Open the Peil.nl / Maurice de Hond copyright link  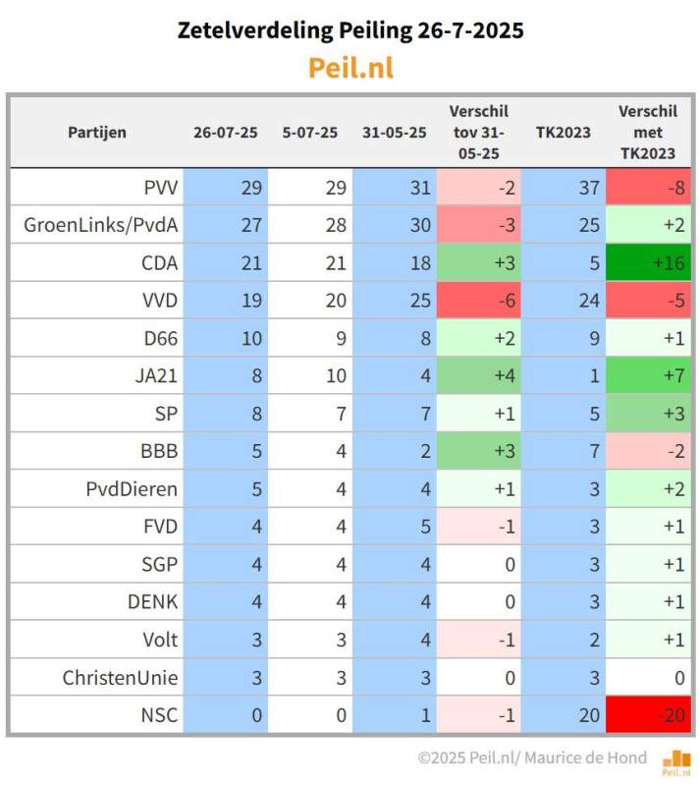[x=532, y=757]
